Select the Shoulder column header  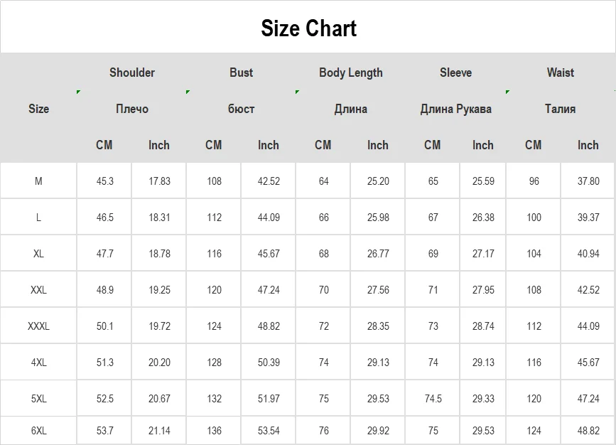(132, 73)
